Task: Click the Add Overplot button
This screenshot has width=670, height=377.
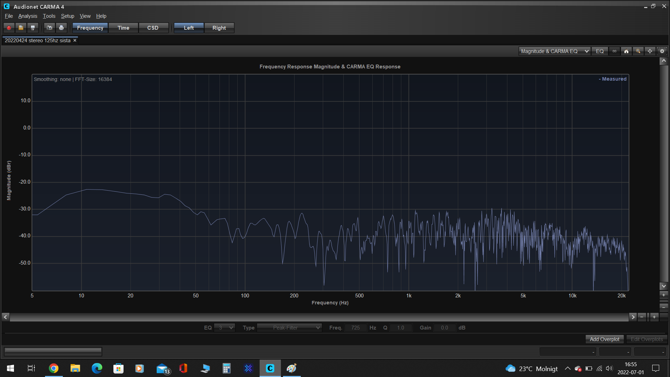Action: [x=604, y=339]
